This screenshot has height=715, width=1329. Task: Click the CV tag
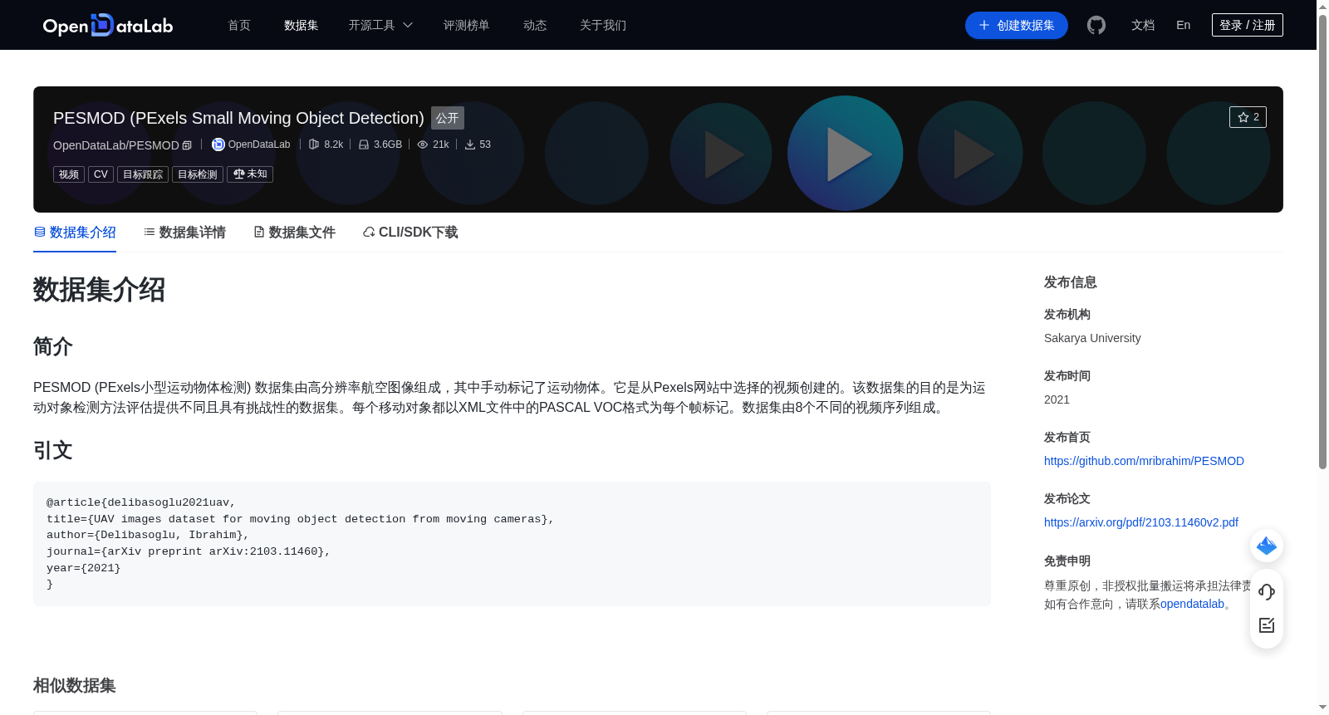click(101, 174)
